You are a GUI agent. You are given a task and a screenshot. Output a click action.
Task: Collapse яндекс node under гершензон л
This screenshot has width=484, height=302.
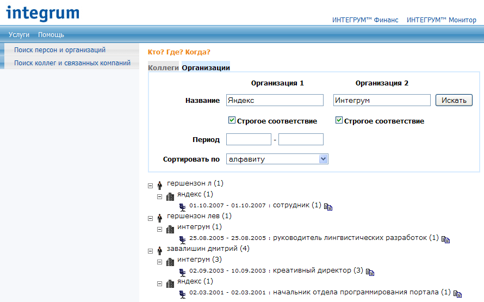click(159, 196)
